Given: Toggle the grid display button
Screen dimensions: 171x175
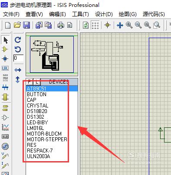Looking at the screenshot, I should [95, 25].
